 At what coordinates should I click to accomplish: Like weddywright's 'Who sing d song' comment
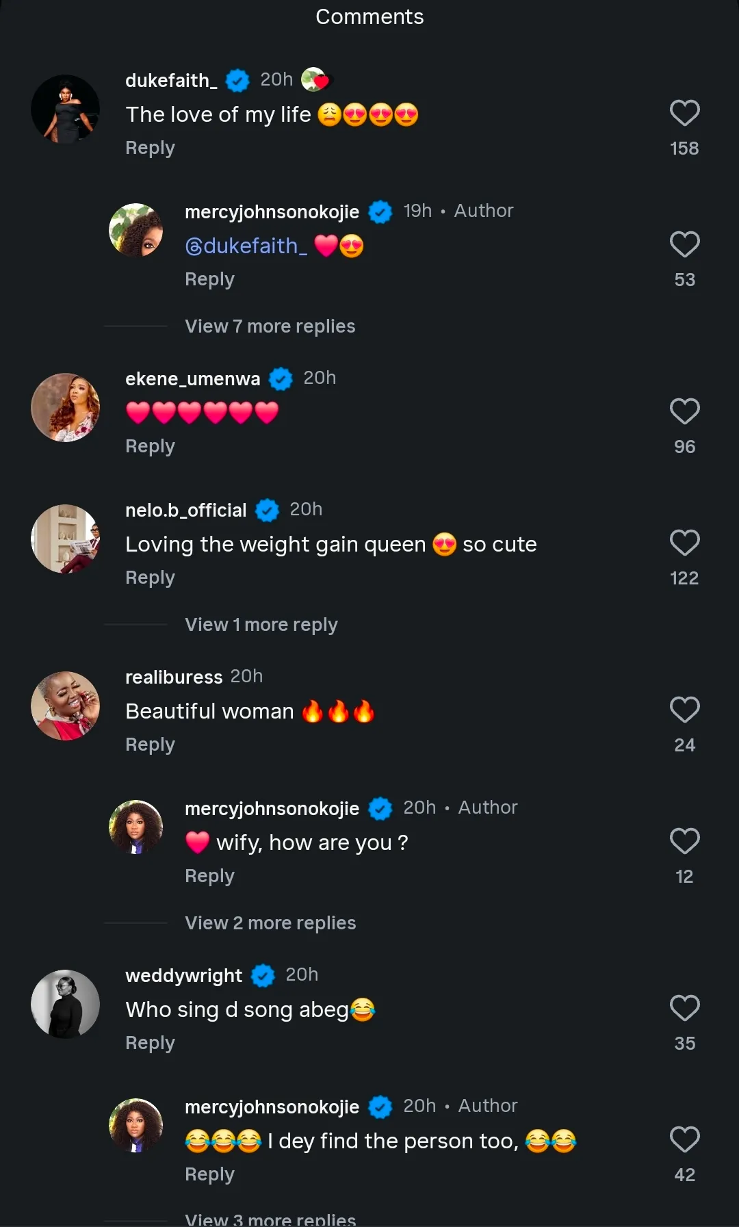pos(684,1009)
